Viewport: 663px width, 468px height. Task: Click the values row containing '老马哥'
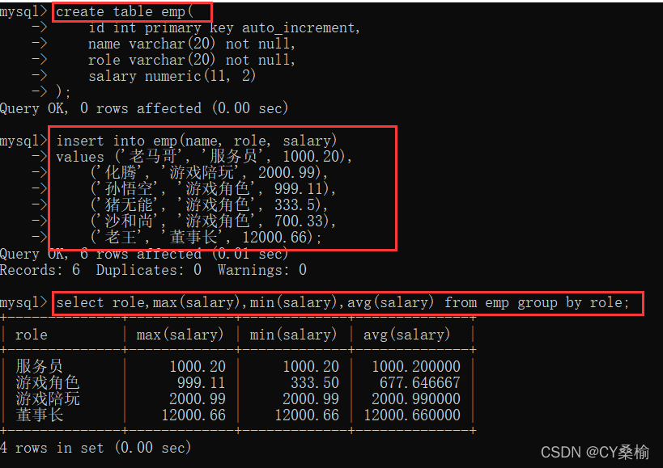pos(204,157)
